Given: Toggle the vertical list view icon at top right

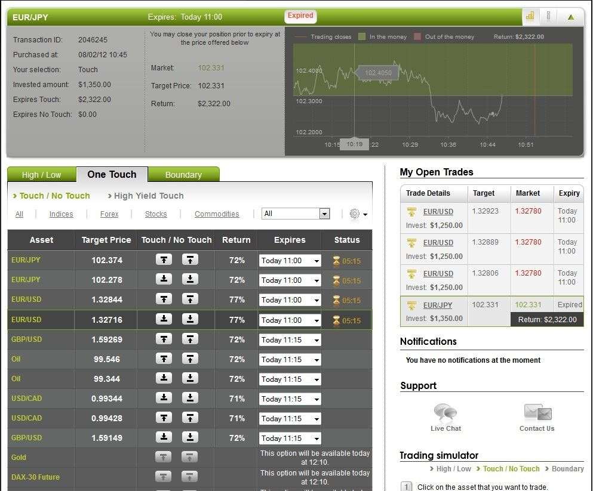Looking at the screenshot, I should tap(549, 16).
